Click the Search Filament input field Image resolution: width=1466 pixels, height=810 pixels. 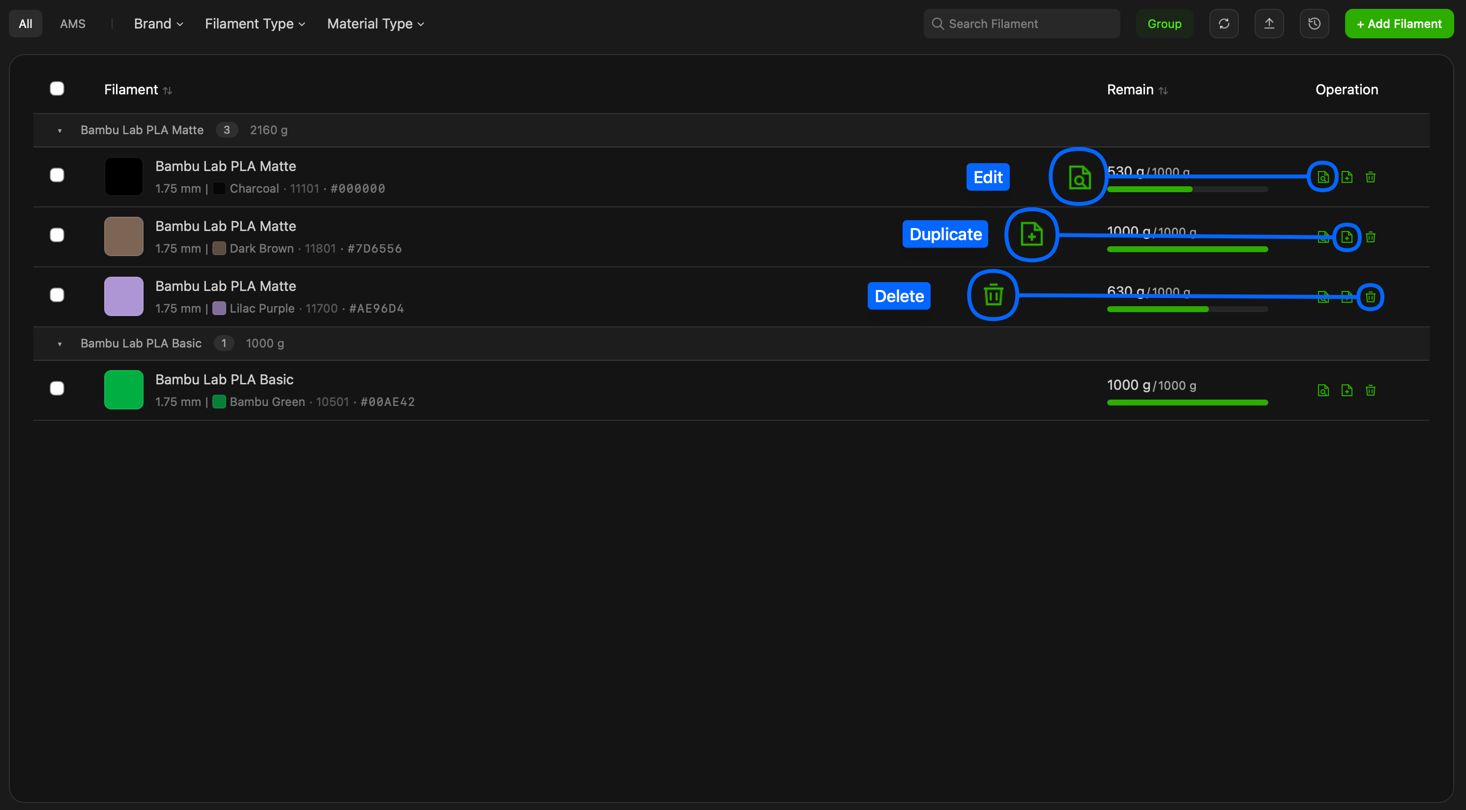(1022, 23)
